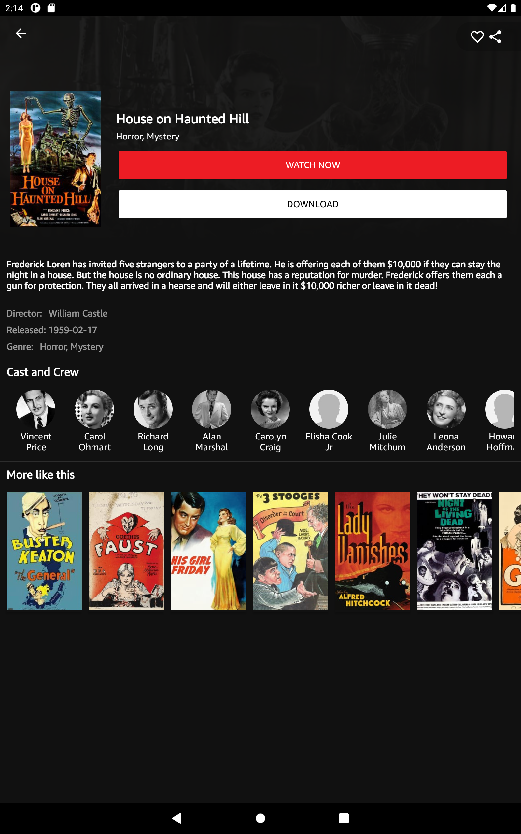Open Alan Marshal's cast profile
The height and width of the screenshot is (834, 521).
tap(212, 409)
